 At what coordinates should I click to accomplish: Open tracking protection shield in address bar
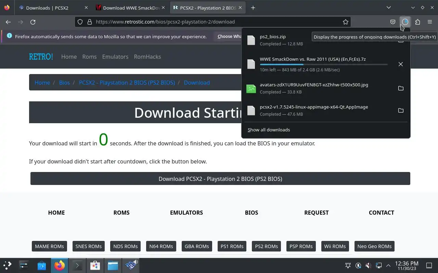click(x=80, y=22)
